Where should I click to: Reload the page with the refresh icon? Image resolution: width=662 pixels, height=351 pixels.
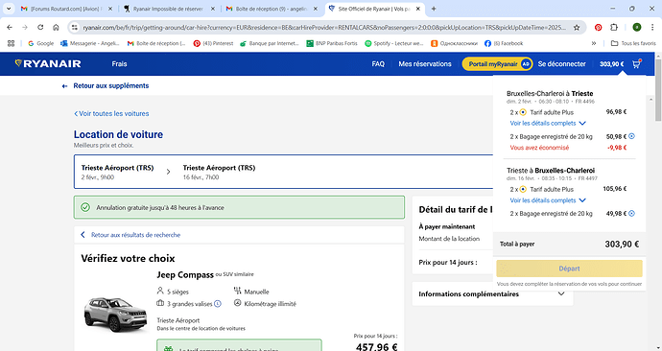tap(40, 28)
